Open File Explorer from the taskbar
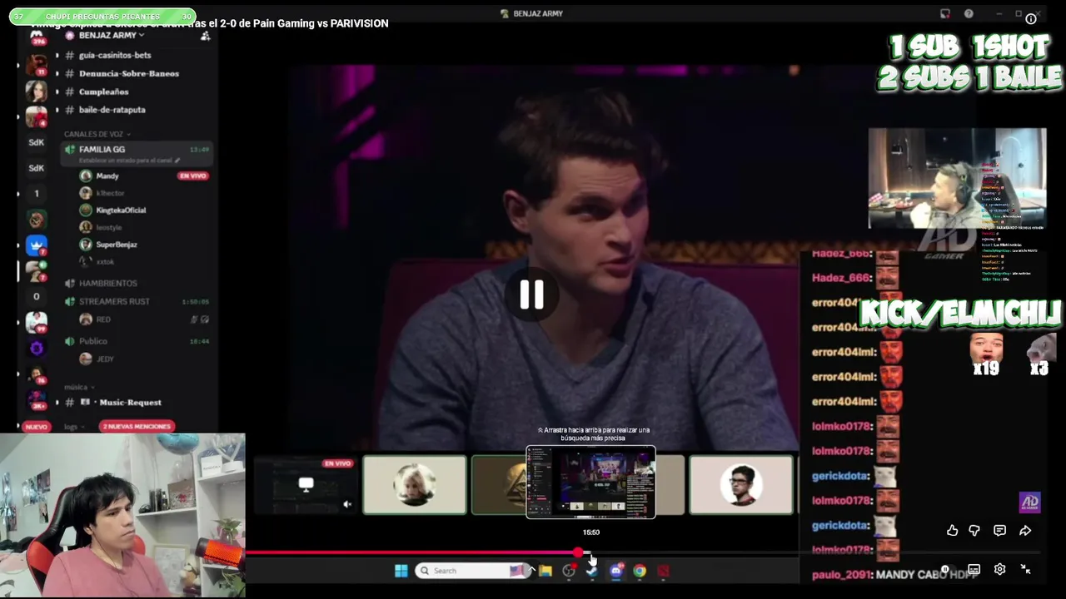Viewport: 1066px width, 599px height. click(545, 571)
